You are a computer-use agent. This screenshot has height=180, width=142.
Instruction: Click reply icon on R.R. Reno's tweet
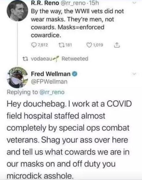[33, 45]
